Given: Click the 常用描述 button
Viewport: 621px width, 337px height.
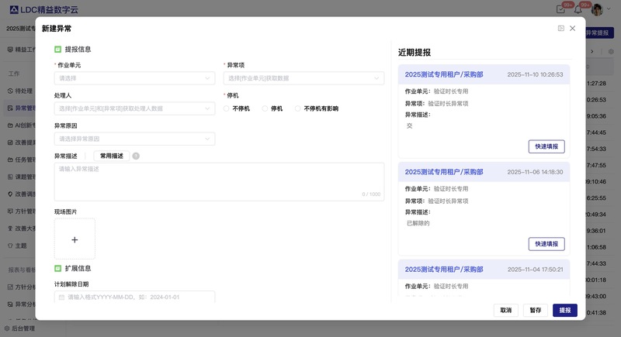Looking at the screenshot, I should pos(111,156).
